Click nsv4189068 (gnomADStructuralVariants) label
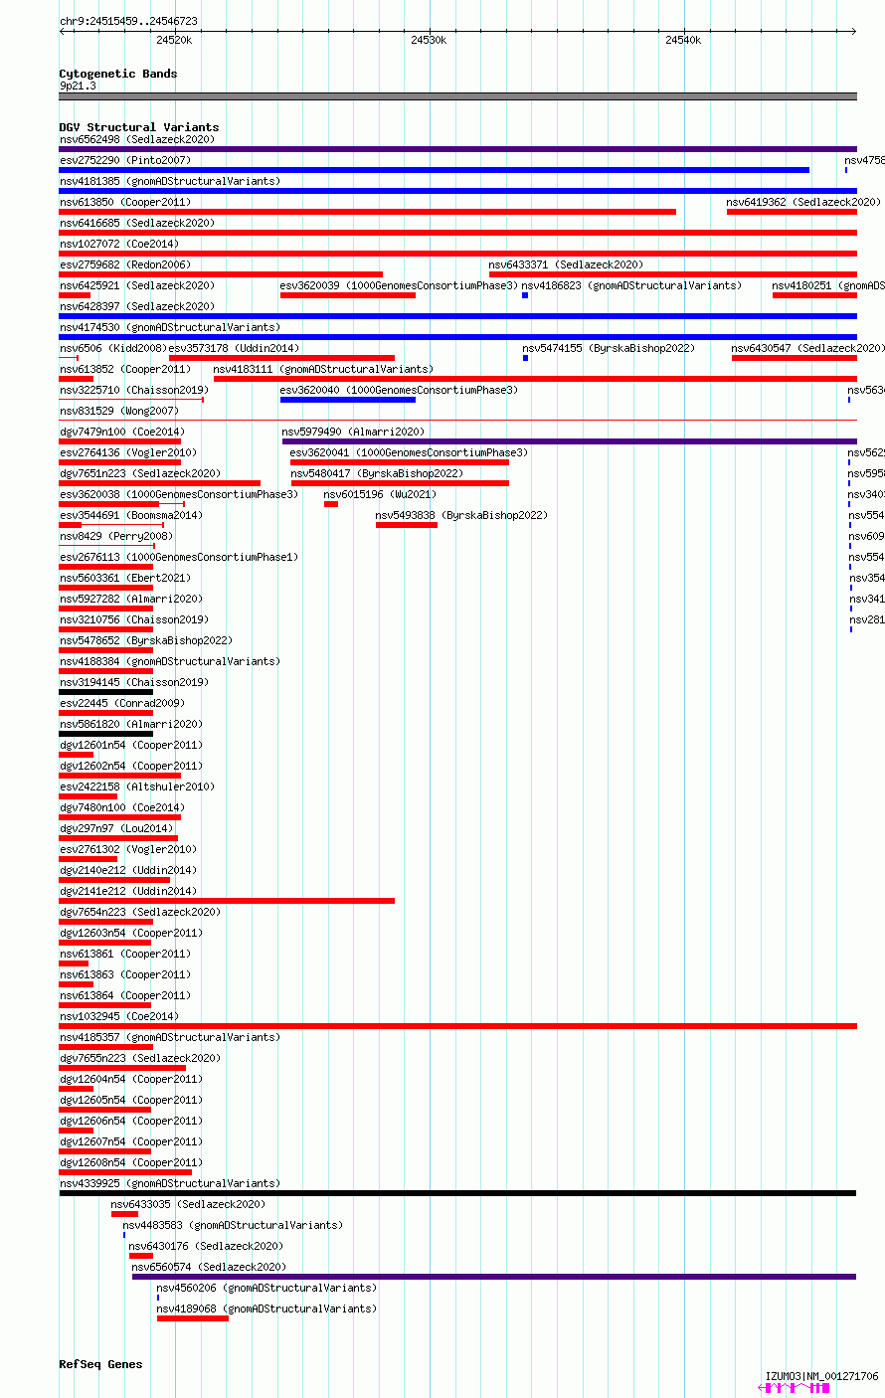Screen dimensions: 885x1398 coord(266,1309)
